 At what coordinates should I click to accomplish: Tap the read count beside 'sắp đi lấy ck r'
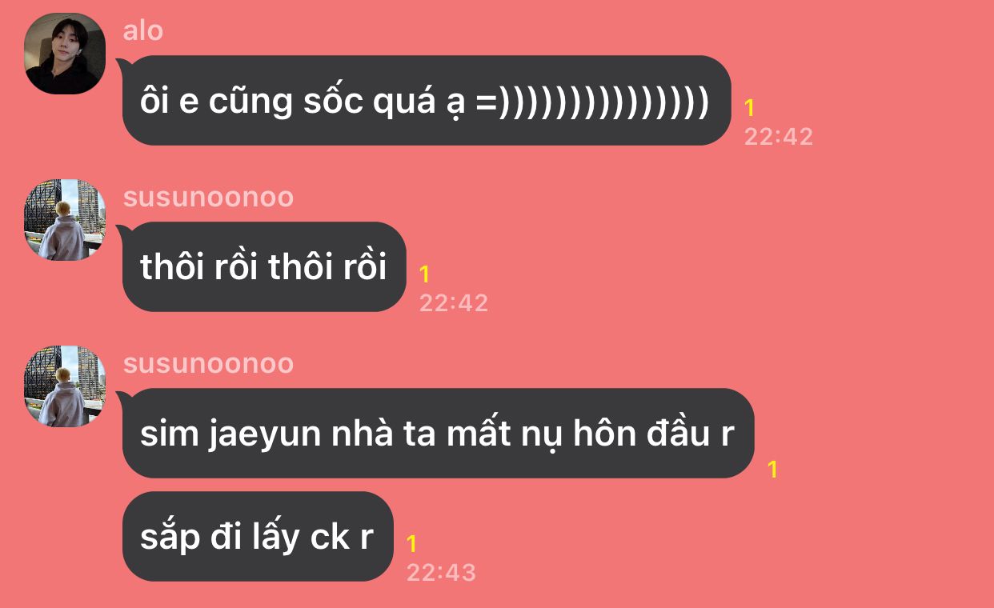412,545
